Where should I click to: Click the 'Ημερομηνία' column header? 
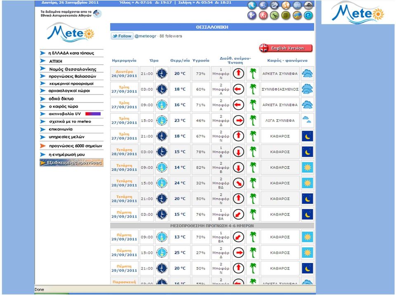[x=124, y=61]
